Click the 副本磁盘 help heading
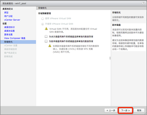Screen dimensions: 147x115 click(116, 25)
